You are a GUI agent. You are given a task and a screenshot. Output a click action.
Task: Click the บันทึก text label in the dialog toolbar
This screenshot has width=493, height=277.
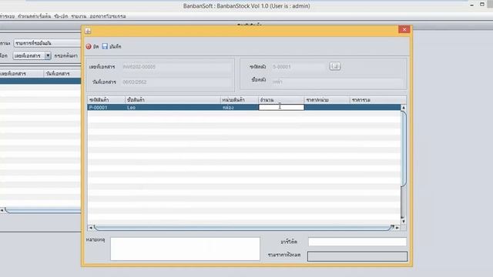115,46
